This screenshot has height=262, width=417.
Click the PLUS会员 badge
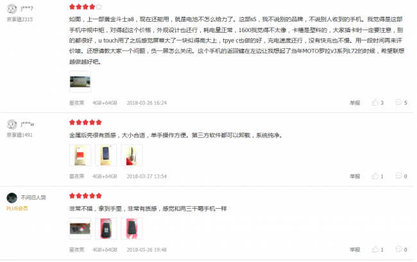[x=17, y=209]
